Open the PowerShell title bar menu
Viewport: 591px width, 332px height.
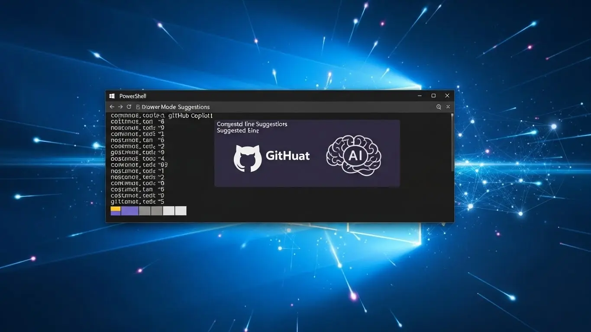pos(132,96)
